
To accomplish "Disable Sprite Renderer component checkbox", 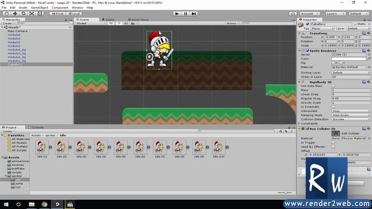I will 307,51.
